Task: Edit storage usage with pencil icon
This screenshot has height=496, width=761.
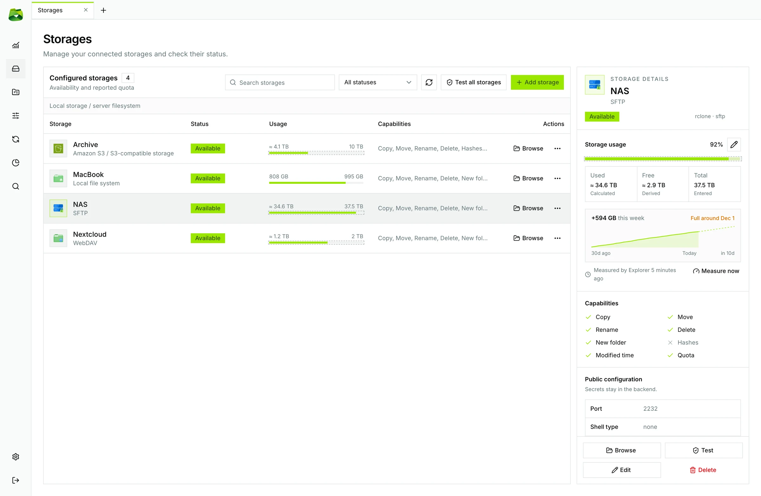Action: (x=734, y=145)
